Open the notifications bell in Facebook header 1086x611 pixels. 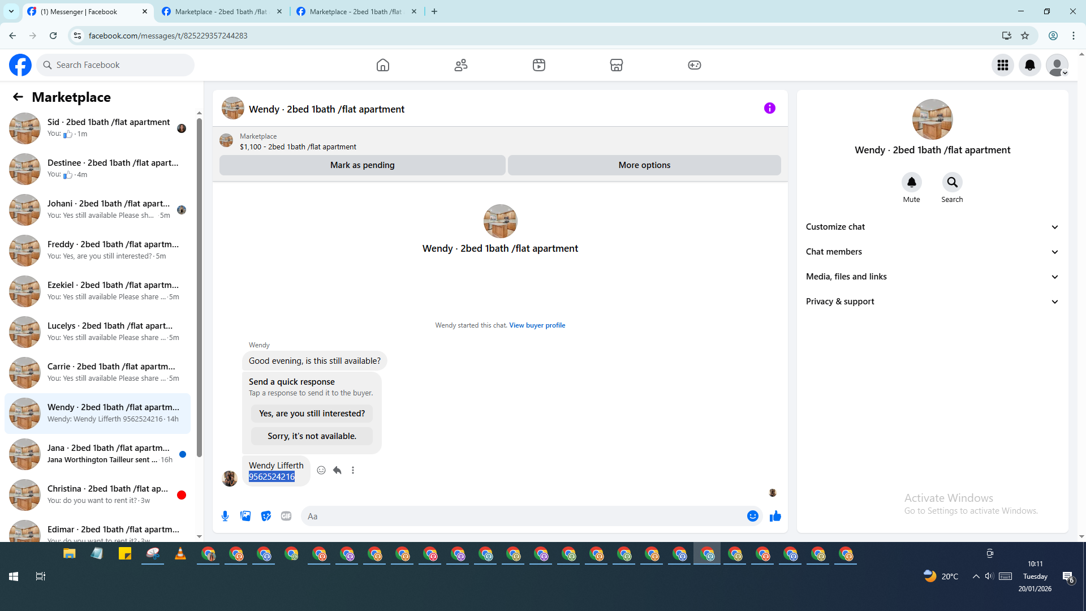1030,65
